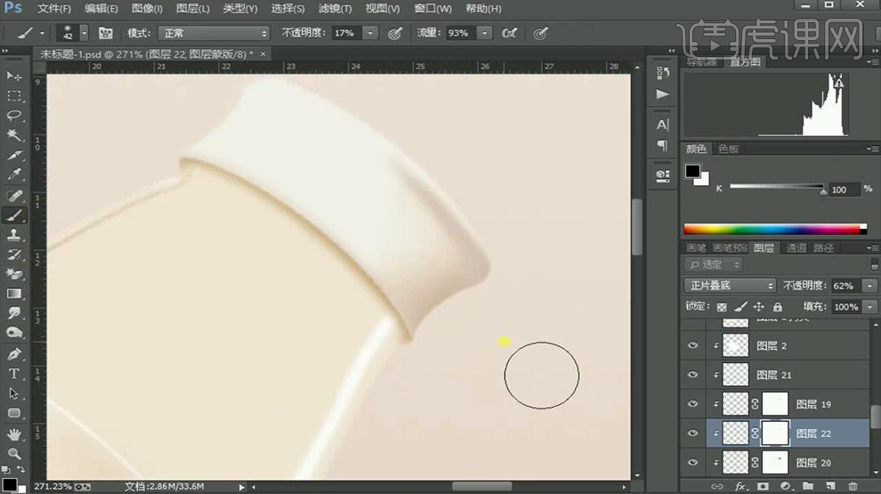Toggle the lock all padlock icon
Screen dimensions: 881x494
coord(777,306)
